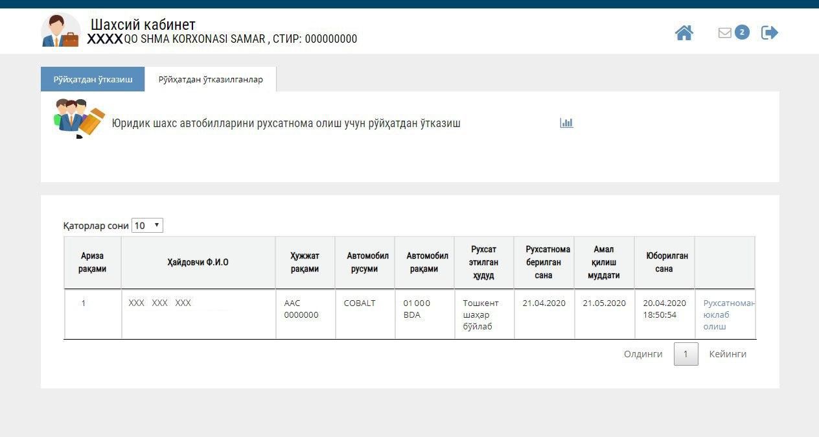This screenshot has height=437, width=819.
Task: Click the user avatar with briefcase
Action: click(x=61, y=30)
